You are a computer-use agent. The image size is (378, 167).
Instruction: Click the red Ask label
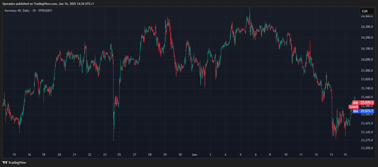pyautogui.click(x=355, y=103)
